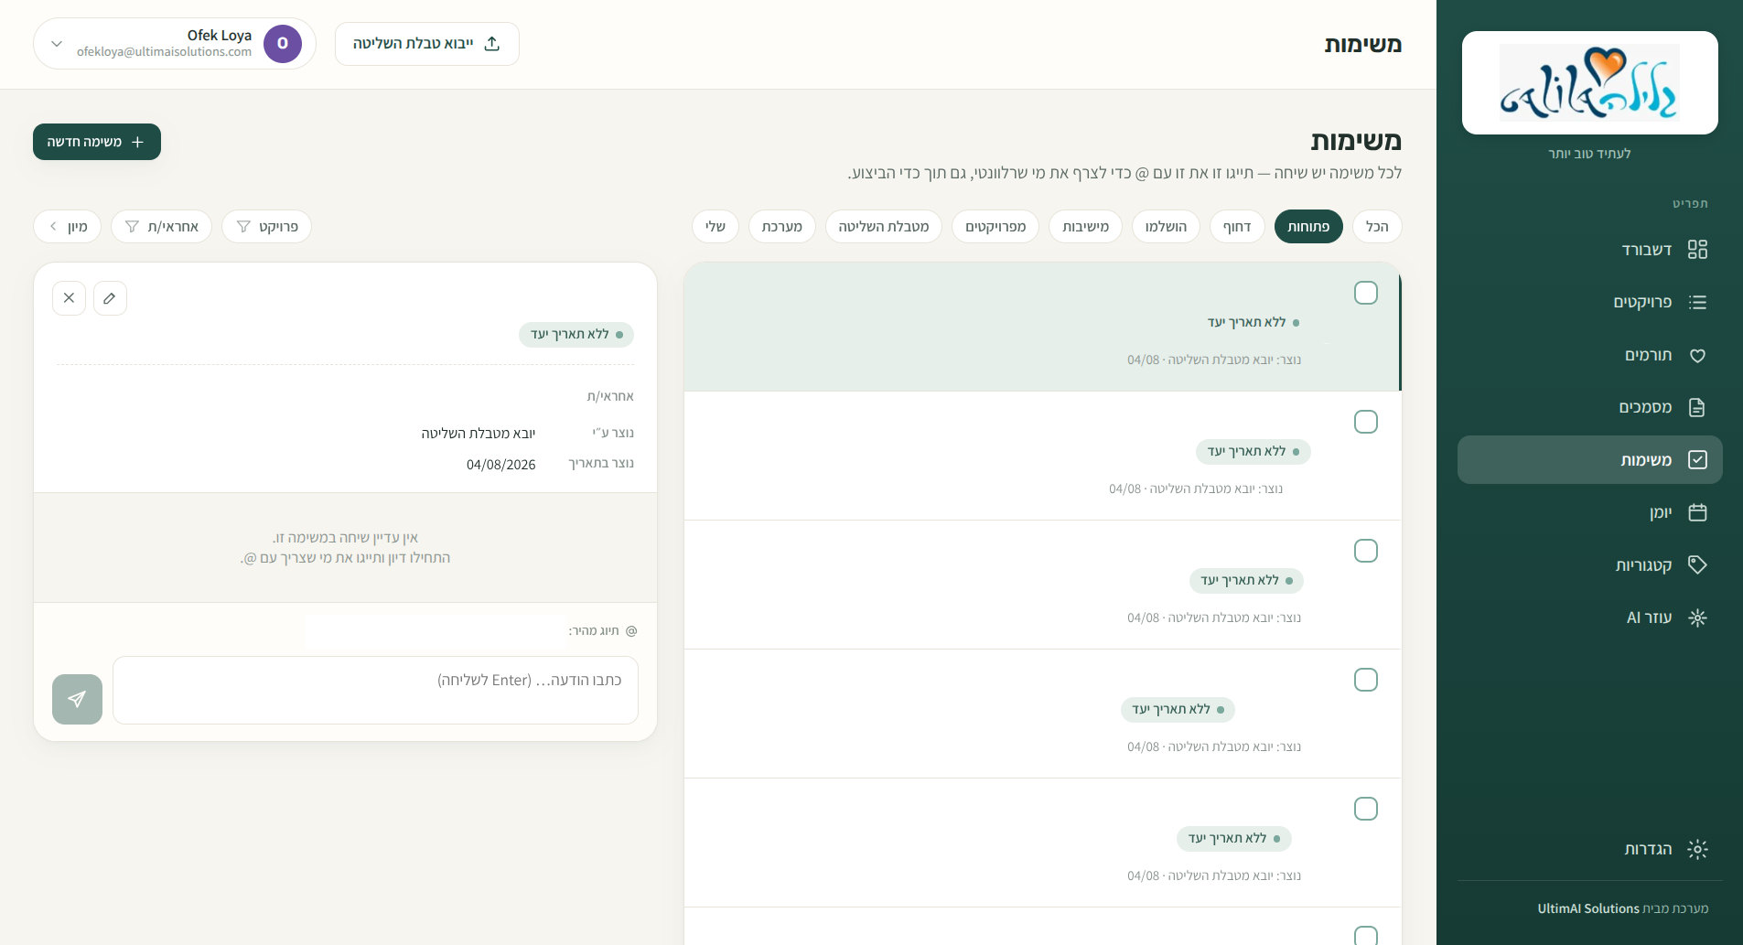Click the משימה חדשה button

coord(97,142)
